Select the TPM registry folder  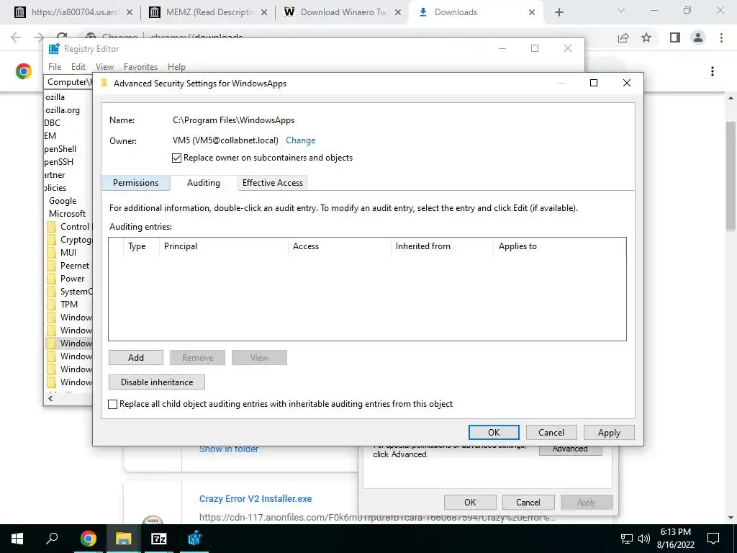63,305
